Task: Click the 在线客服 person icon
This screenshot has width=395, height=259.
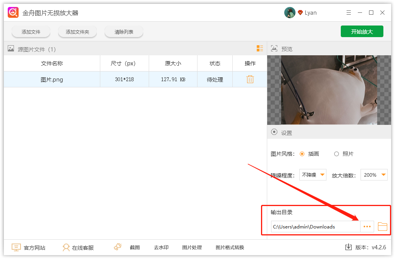Action: [66, 247]
